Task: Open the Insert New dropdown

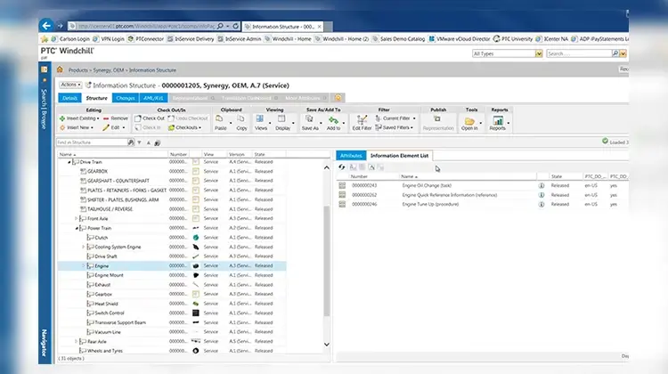Action: [77, 128]
